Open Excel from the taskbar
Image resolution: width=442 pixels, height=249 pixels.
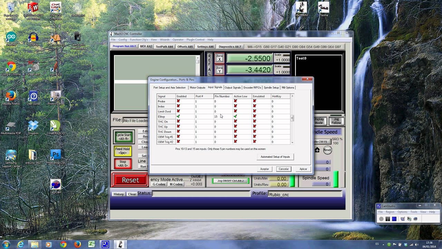point(92,244)
